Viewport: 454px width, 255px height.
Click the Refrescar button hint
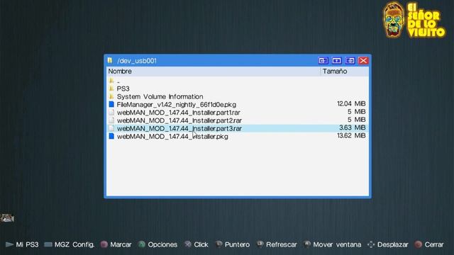(277, 244)
